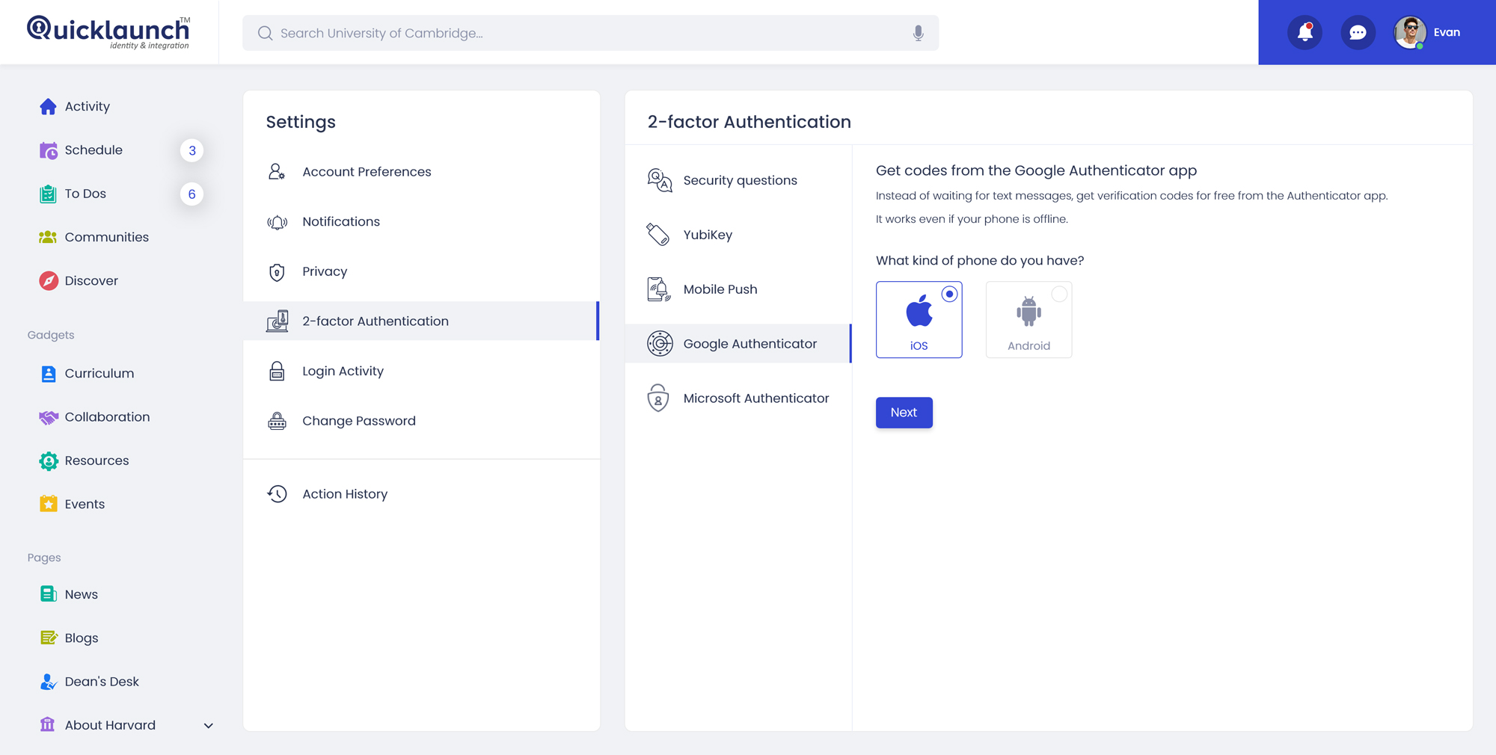The image size is (1496, 755).
Task: Click the Blogs pencil icon
Action: pyautogui.click(x=48, y=638)
